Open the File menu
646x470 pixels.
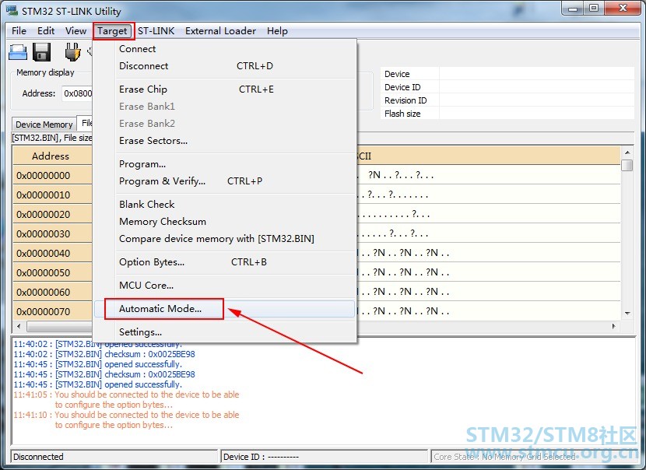tap(19, 31)
